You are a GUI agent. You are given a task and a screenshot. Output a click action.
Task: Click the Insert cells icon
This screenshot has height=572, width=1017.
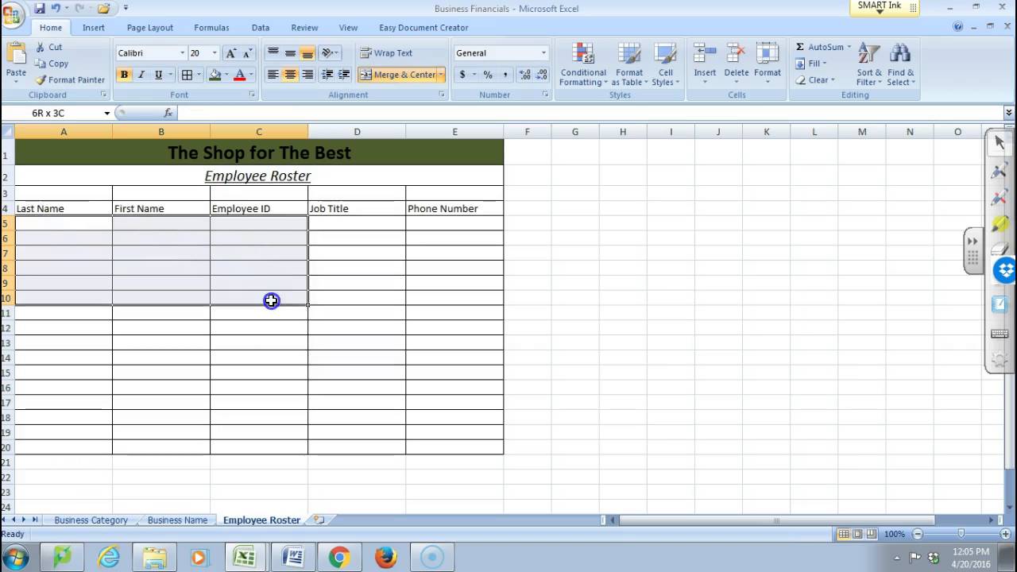click(705, 54)
